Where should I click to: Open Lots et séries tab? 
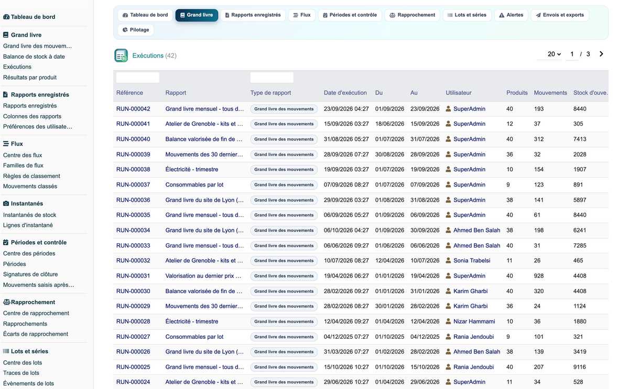pos(467,15)
